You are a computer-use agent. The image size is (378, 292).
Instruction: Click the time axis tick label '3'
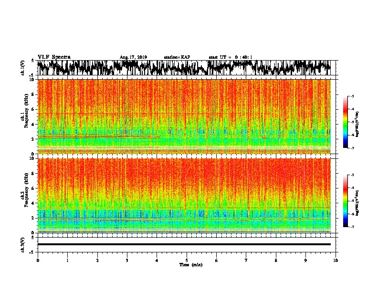pyautogui.click(x=127, y=261)
